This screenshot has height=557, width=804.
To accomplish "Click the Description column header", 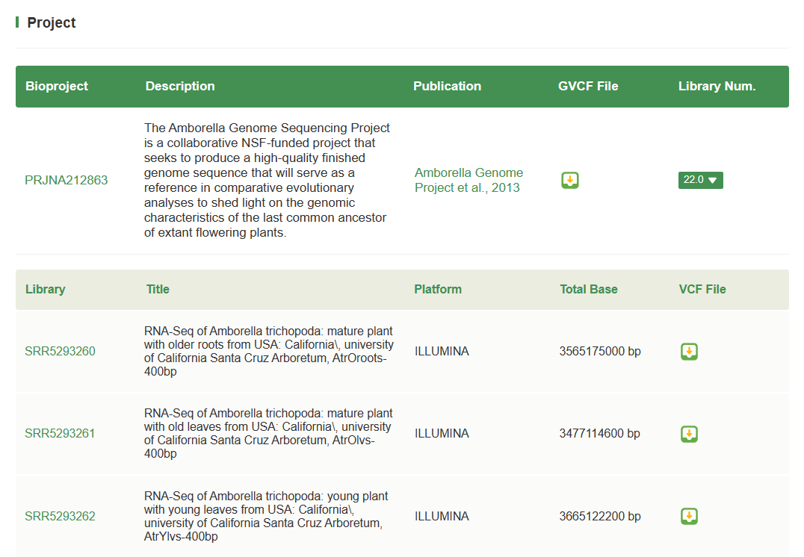I will (x=180, y=86).
